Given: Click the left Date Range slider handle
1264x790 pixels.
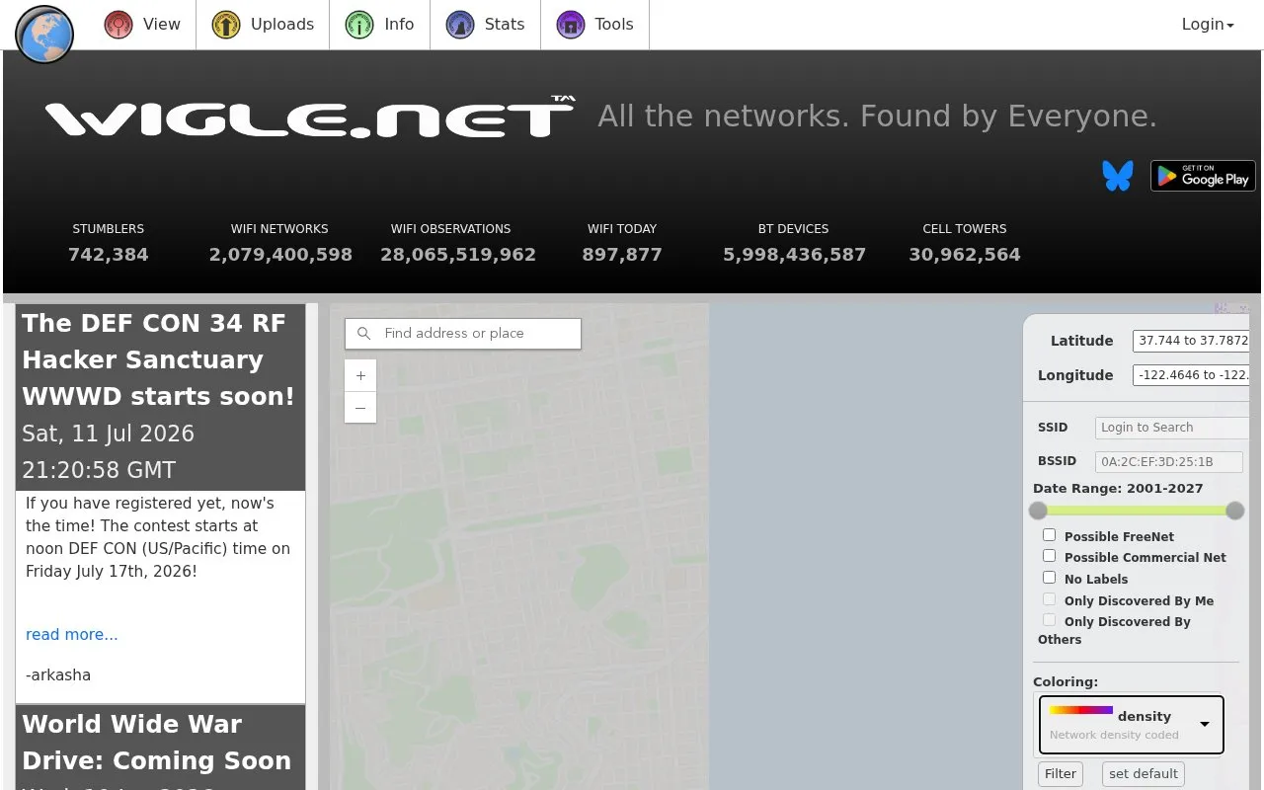Looking at the screenshot, I should pos(1038,511).
